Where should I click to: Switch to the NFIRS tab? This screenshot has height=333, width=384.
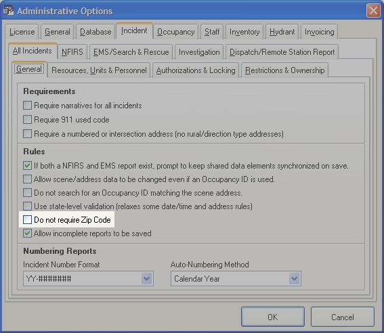[x=72, y=52]
